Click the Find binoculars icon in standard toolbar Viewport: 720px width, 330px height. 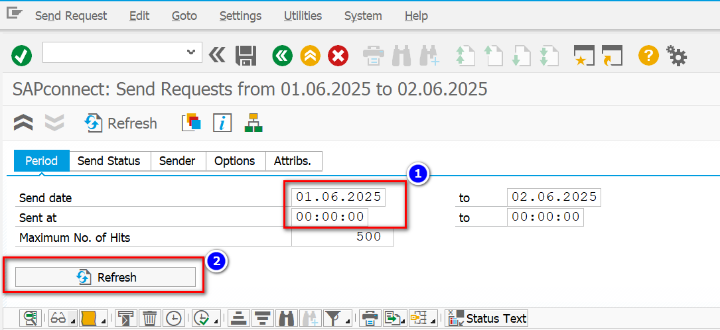tap(401, 56)
